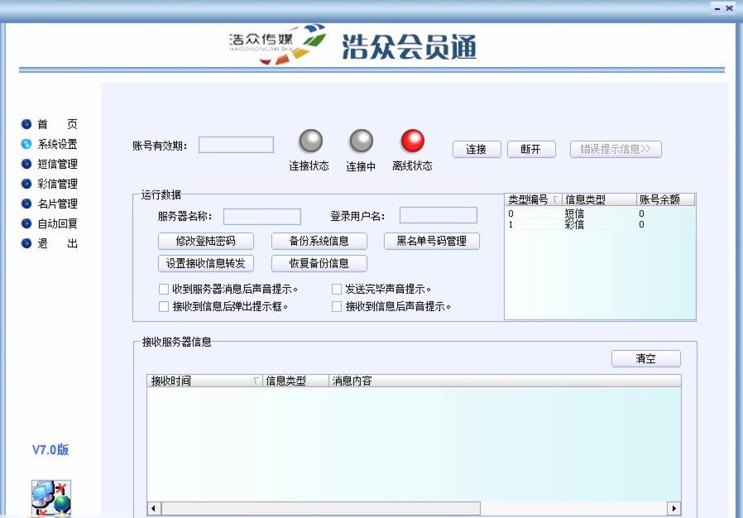
Task: Click the 浩众会员通 title text
Action: (x=409, y=47)
